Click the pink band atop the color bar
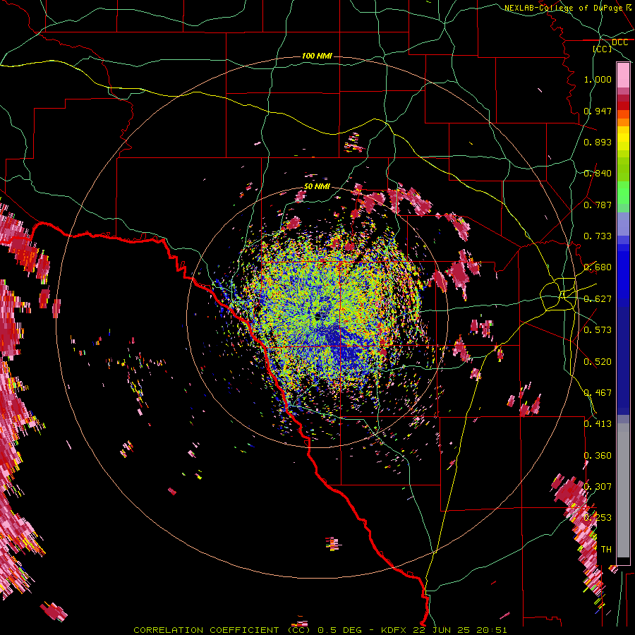Viewport: 635px width, 635px height. click(623, 75)
